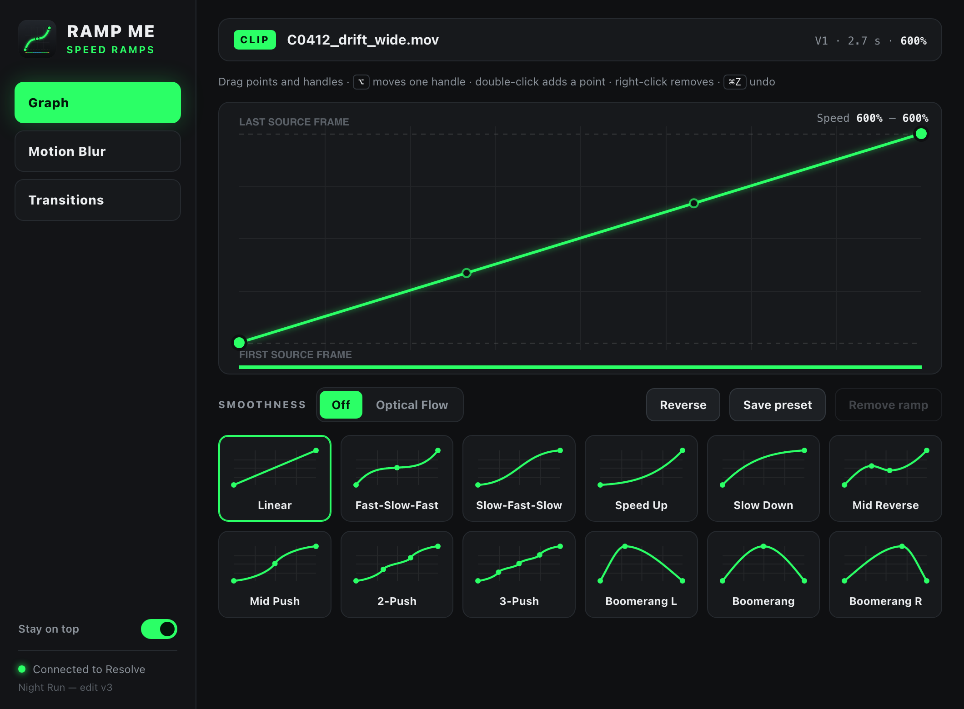Apply the Fast-Slow-Fast preset

coord(397,478)
